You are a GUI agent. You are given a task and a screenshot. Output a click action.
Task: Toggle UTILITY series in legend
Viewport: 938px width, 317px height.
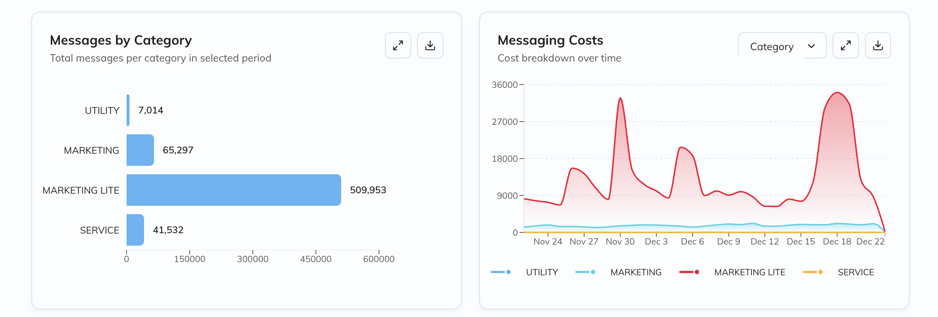[x=541, y=272]
